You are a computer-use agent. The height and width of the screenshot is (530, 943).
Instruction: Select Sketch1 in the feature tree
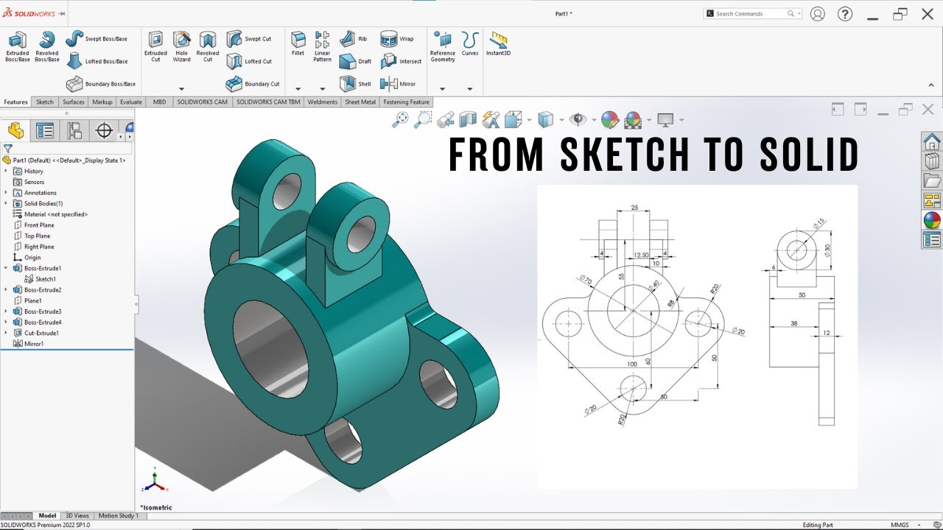click(x=40, y=279)
